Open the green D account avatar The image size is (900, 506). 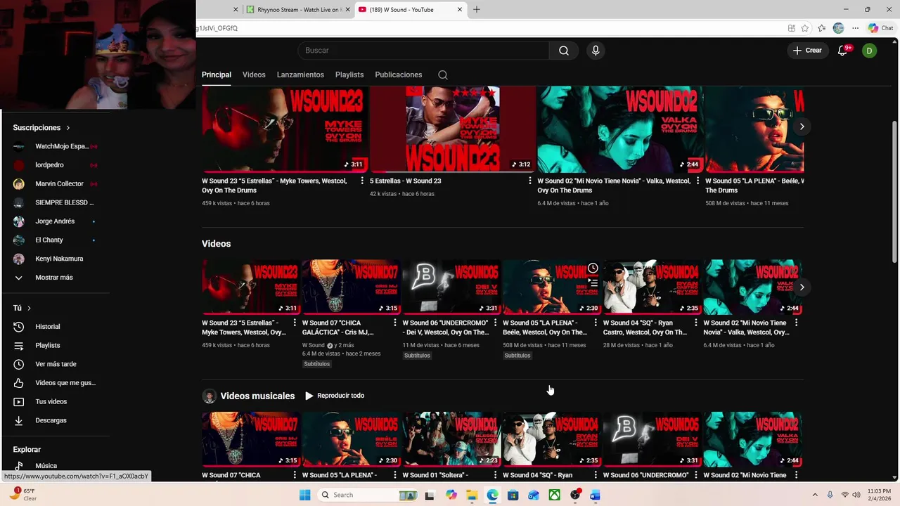[x=870, y=51]
